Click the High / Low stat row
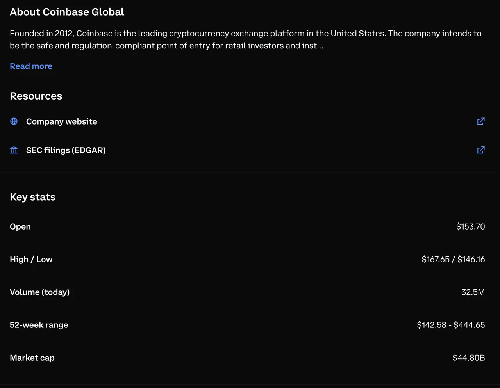Image resolution: width=500 pixels, height=388 pixels. (x=250, y=259)
